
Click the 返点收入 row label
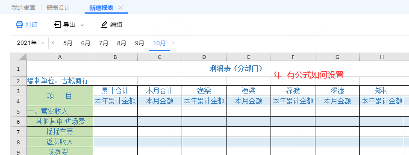coord(60,142)
